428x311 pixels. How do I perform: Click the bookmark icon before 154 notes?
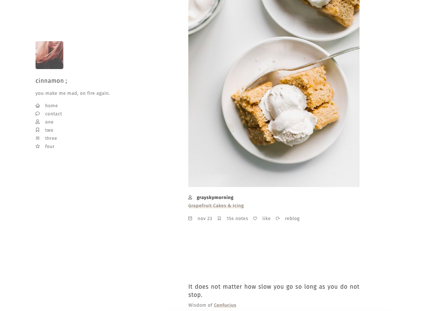click(x=219, y=218)
